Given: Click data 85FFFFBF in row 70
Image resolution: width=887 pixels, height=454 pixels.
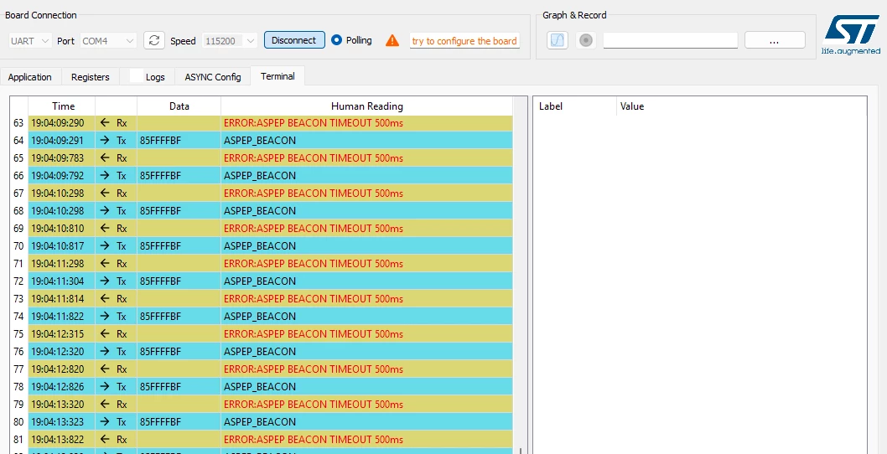Looking at the screenshot, I should click(160, 246).
